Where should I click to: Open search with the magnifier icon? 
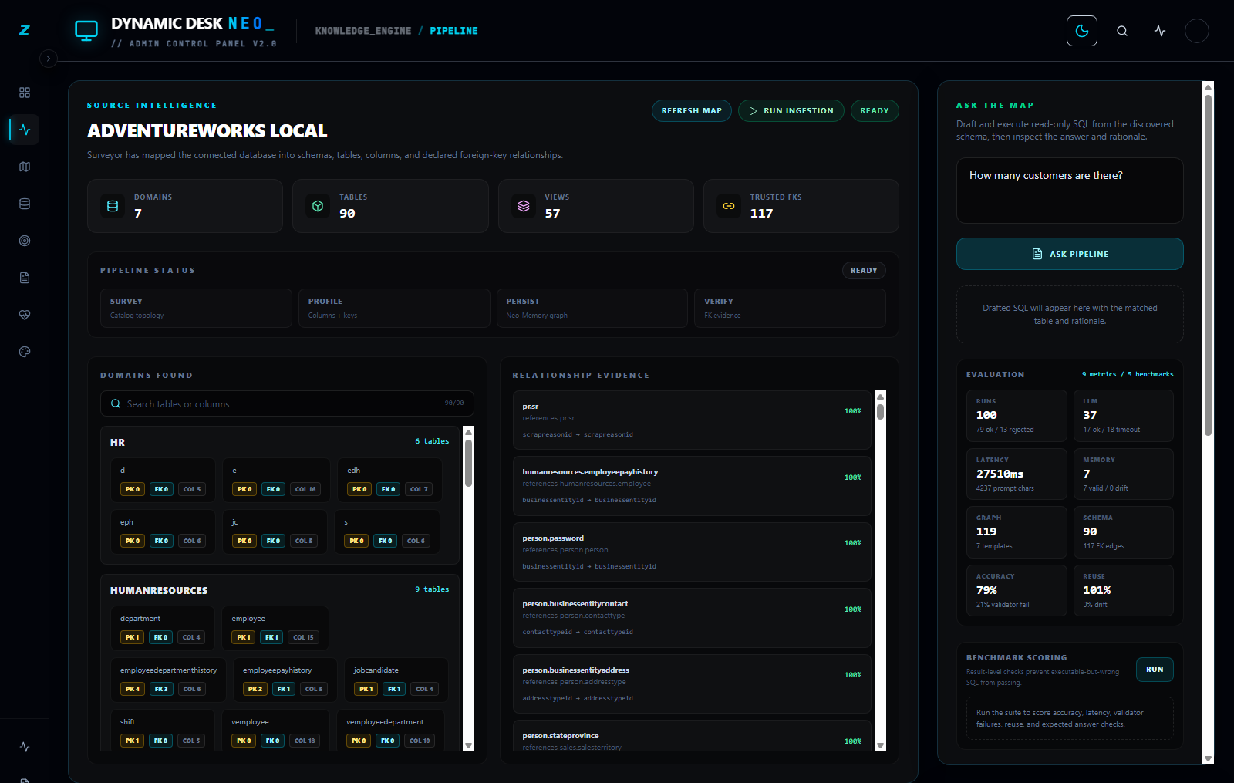(1122, 31)
